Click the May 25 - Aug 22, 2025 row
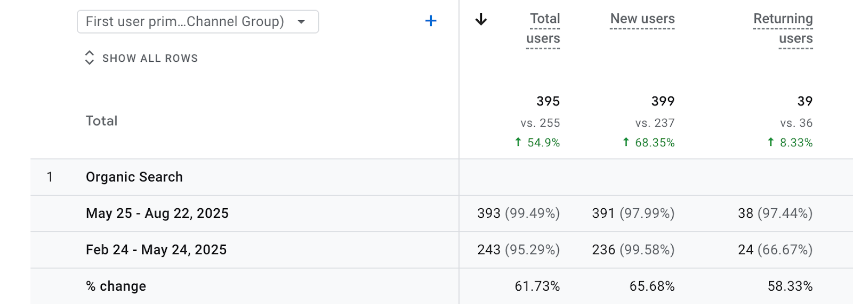 157,213
